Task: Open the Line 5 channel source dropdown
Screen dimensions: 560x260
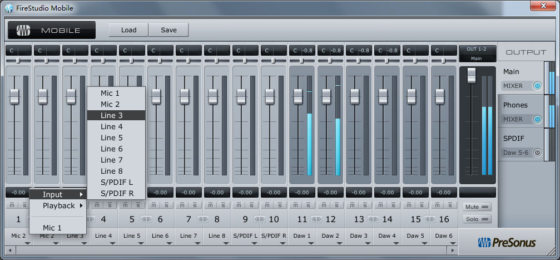Action: [132, 237]
